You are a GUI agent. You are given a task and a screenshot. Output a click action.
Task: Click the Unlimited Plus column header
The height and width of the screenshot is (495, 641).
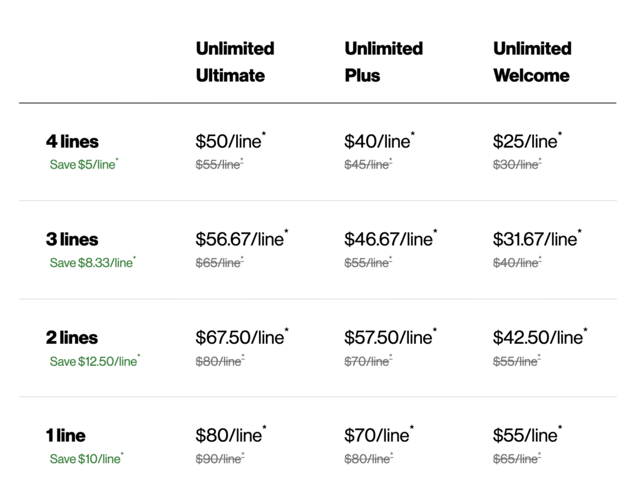click(383, 62)
